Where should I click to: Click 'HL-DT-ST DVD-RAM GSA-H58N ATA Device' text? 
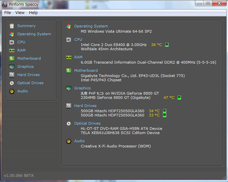coord(121,129)
